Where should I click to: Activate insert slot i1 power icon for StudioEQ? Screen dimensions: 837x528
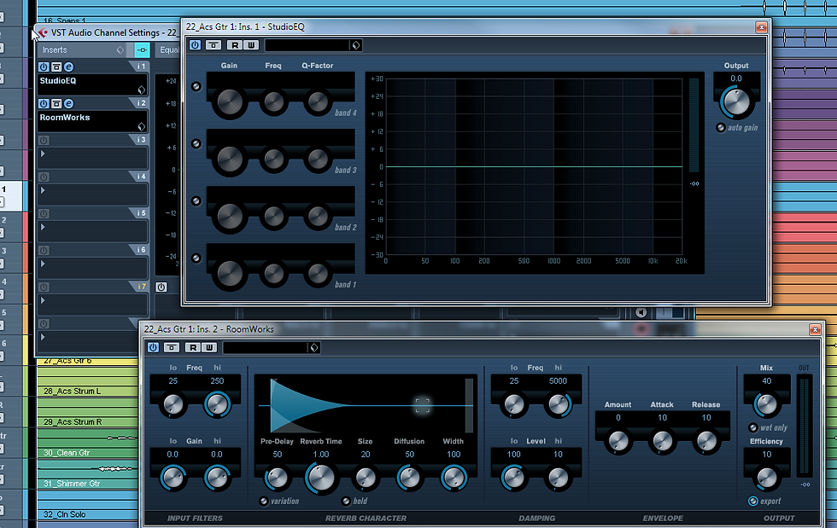tap(44, 67)
